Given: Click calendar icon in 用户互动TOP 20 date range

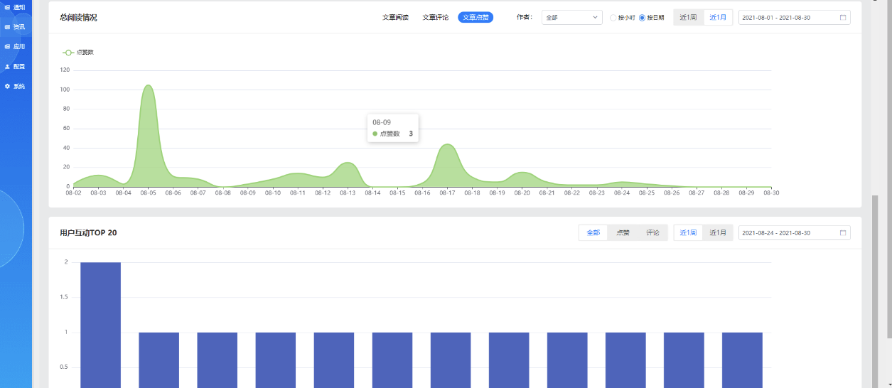Looking at the screenshot, I should [x=843, y=232].
